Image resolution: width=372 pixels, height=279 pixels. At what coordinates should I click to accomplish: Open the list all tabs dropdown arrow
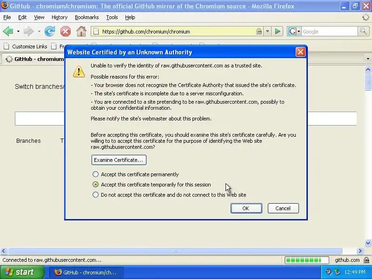(368, 59)
